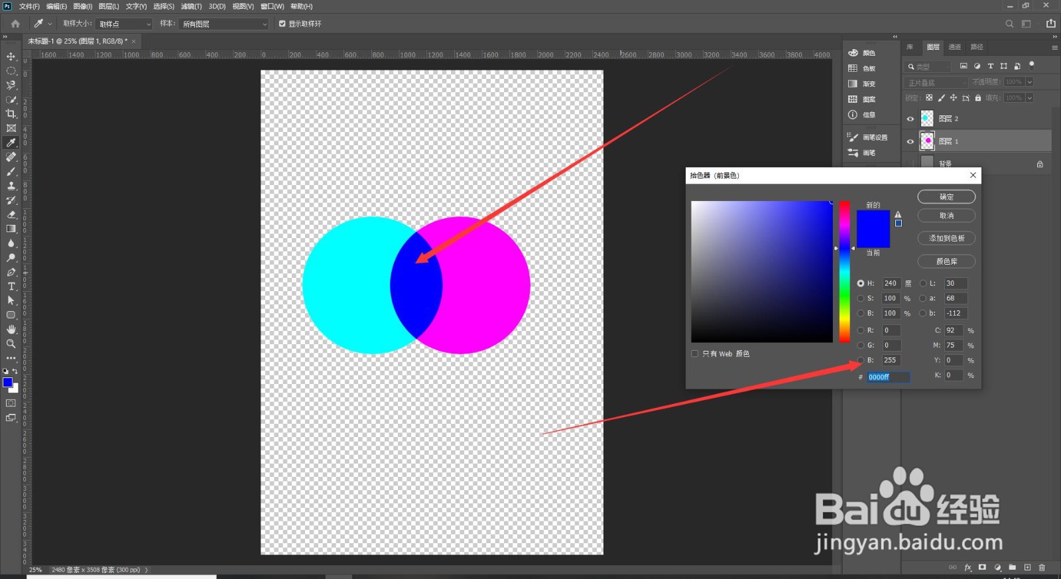Select the H hue radio button
Viewport: 1061px width, 579px height.
coord(861,283)
